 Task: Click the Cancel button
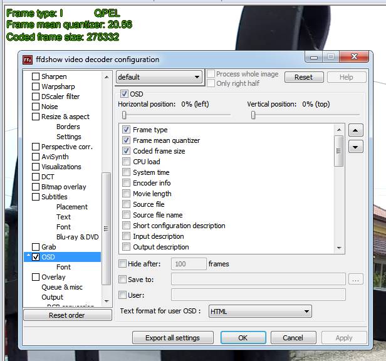tap(293, 338)
